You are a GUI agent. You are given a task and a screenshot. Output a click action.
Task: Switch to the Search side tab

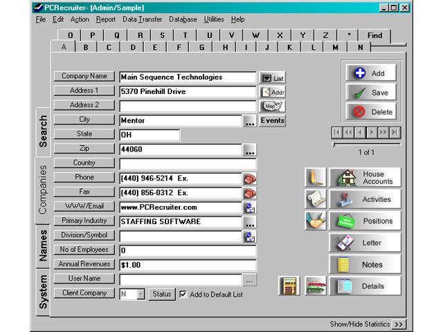(43, 131)
